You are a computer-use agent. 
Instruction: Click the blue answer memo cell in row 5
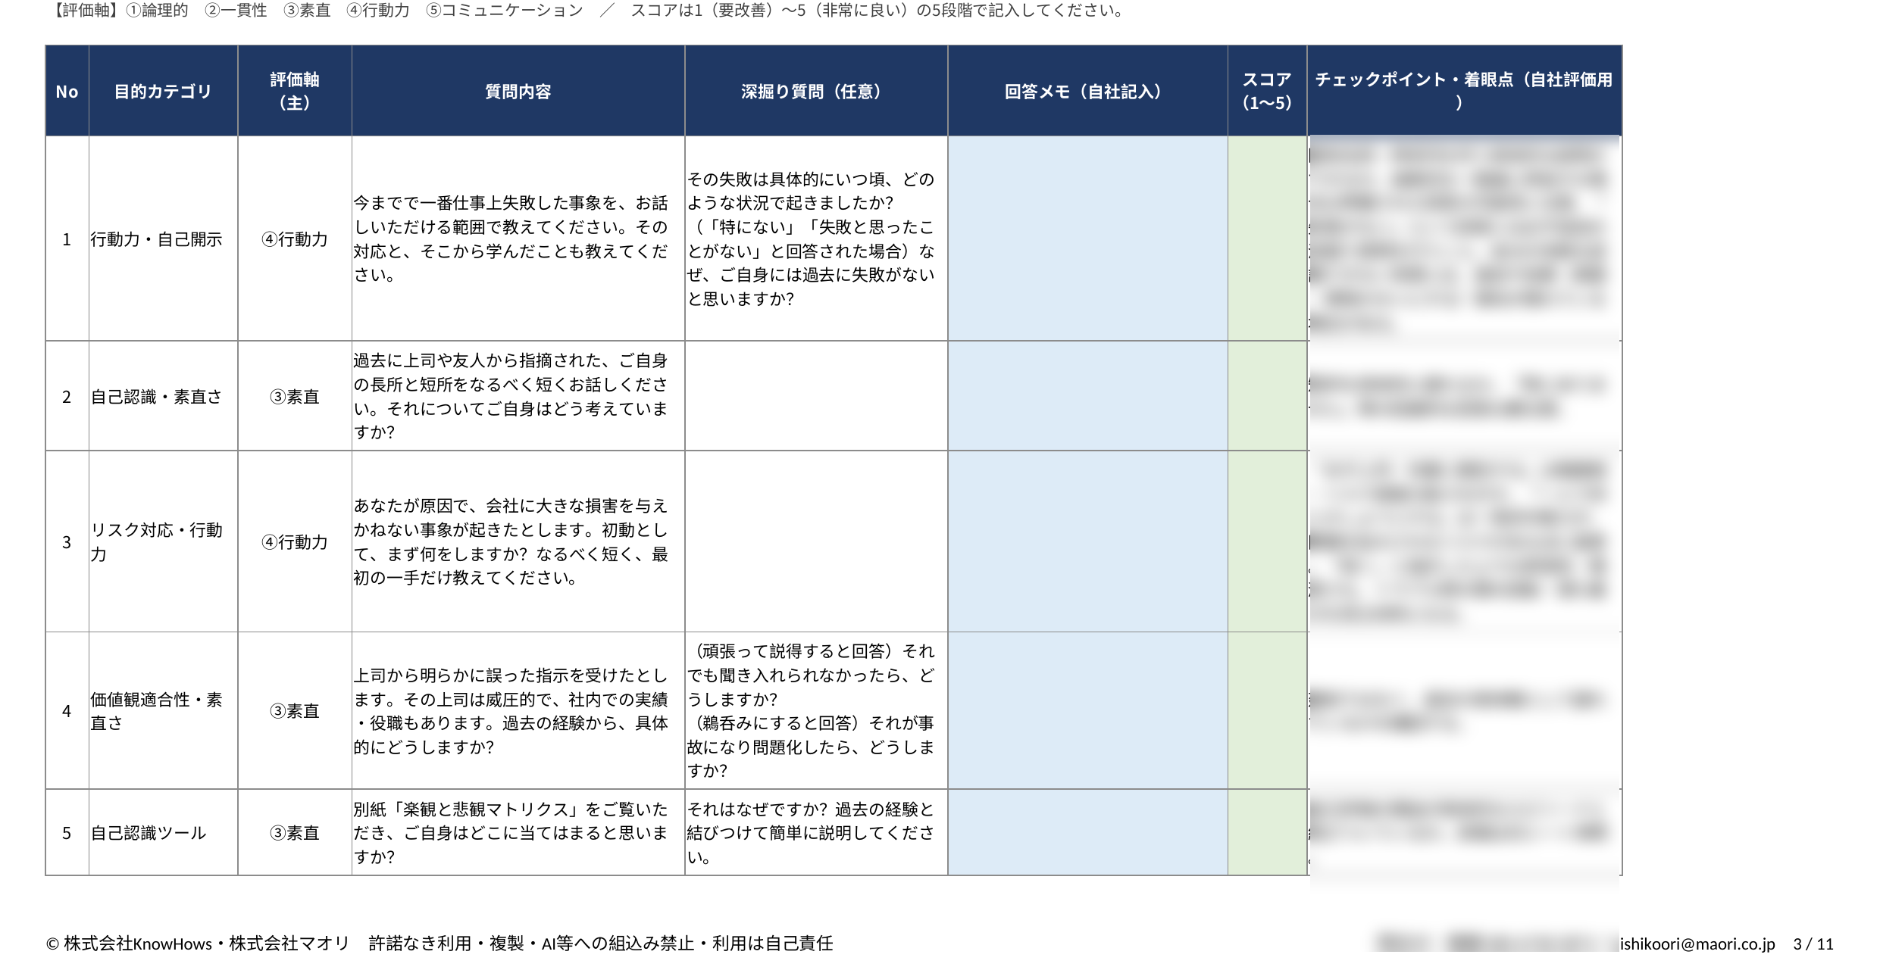1087,832
